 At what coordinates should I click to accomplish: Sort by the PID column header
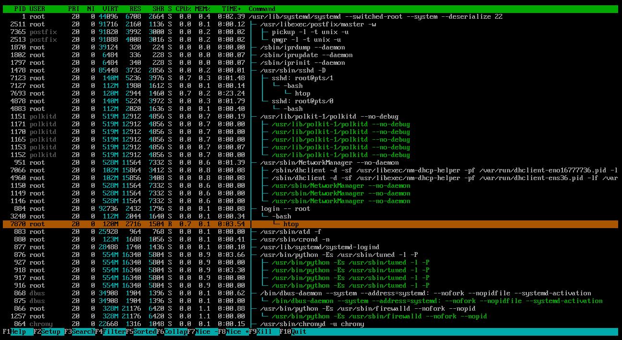[x=20, y=9]
